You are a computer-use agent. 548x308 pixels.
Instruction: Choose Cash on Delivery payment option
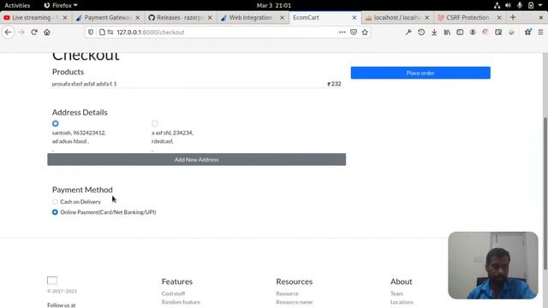tap(55, 202)
